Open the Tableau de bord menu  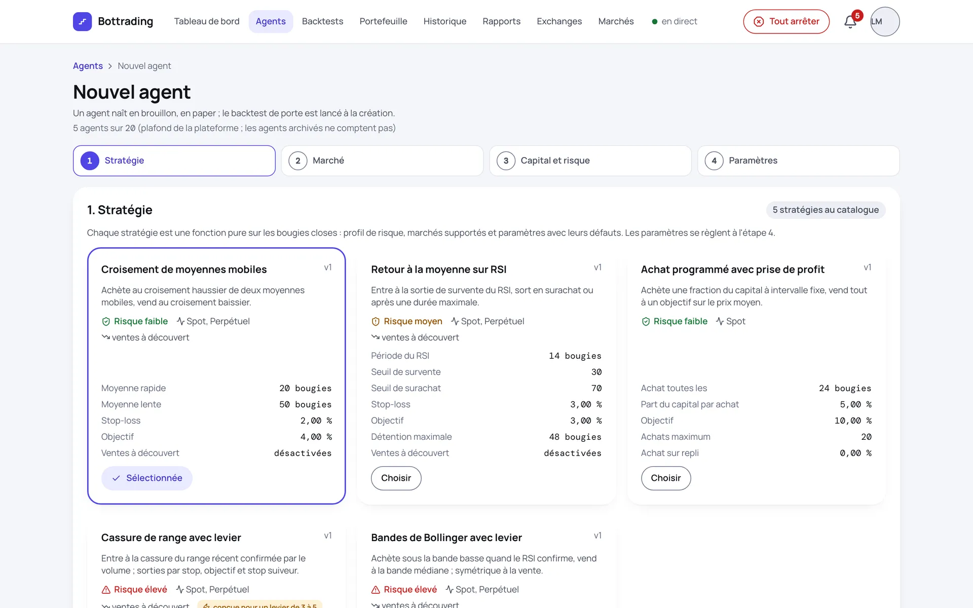point(207,21)
